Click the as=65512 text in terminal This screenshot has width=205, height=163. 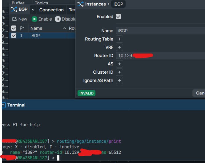(x=111, y=152)
